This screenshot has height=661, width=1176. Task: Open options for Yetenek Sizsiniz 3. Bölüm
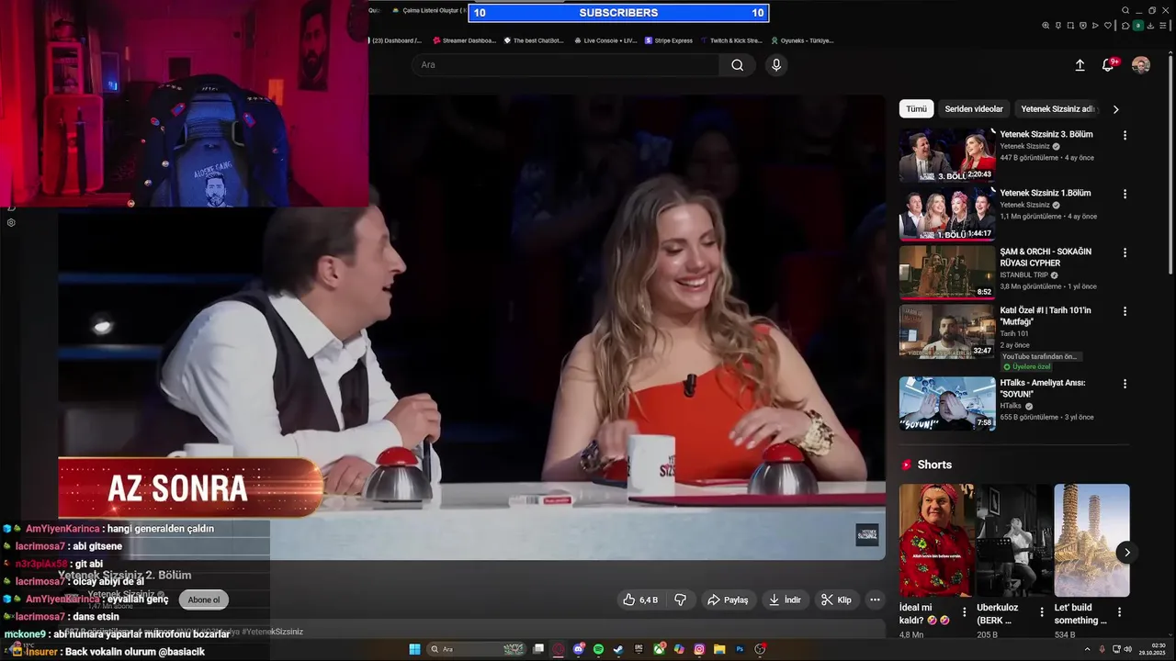point(1125,135)
